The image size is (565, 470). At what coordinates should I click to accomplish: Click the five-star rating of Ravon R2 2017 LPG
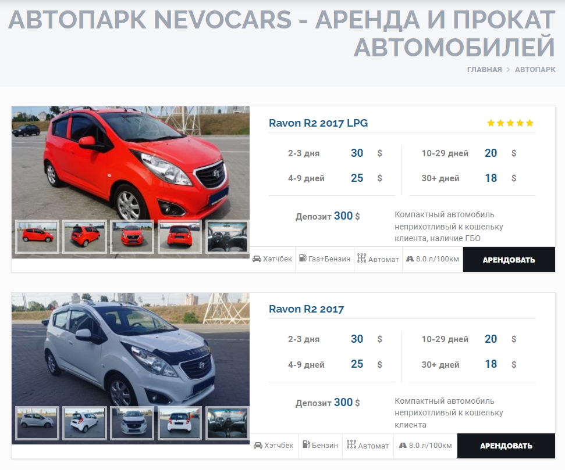point(510,123)
